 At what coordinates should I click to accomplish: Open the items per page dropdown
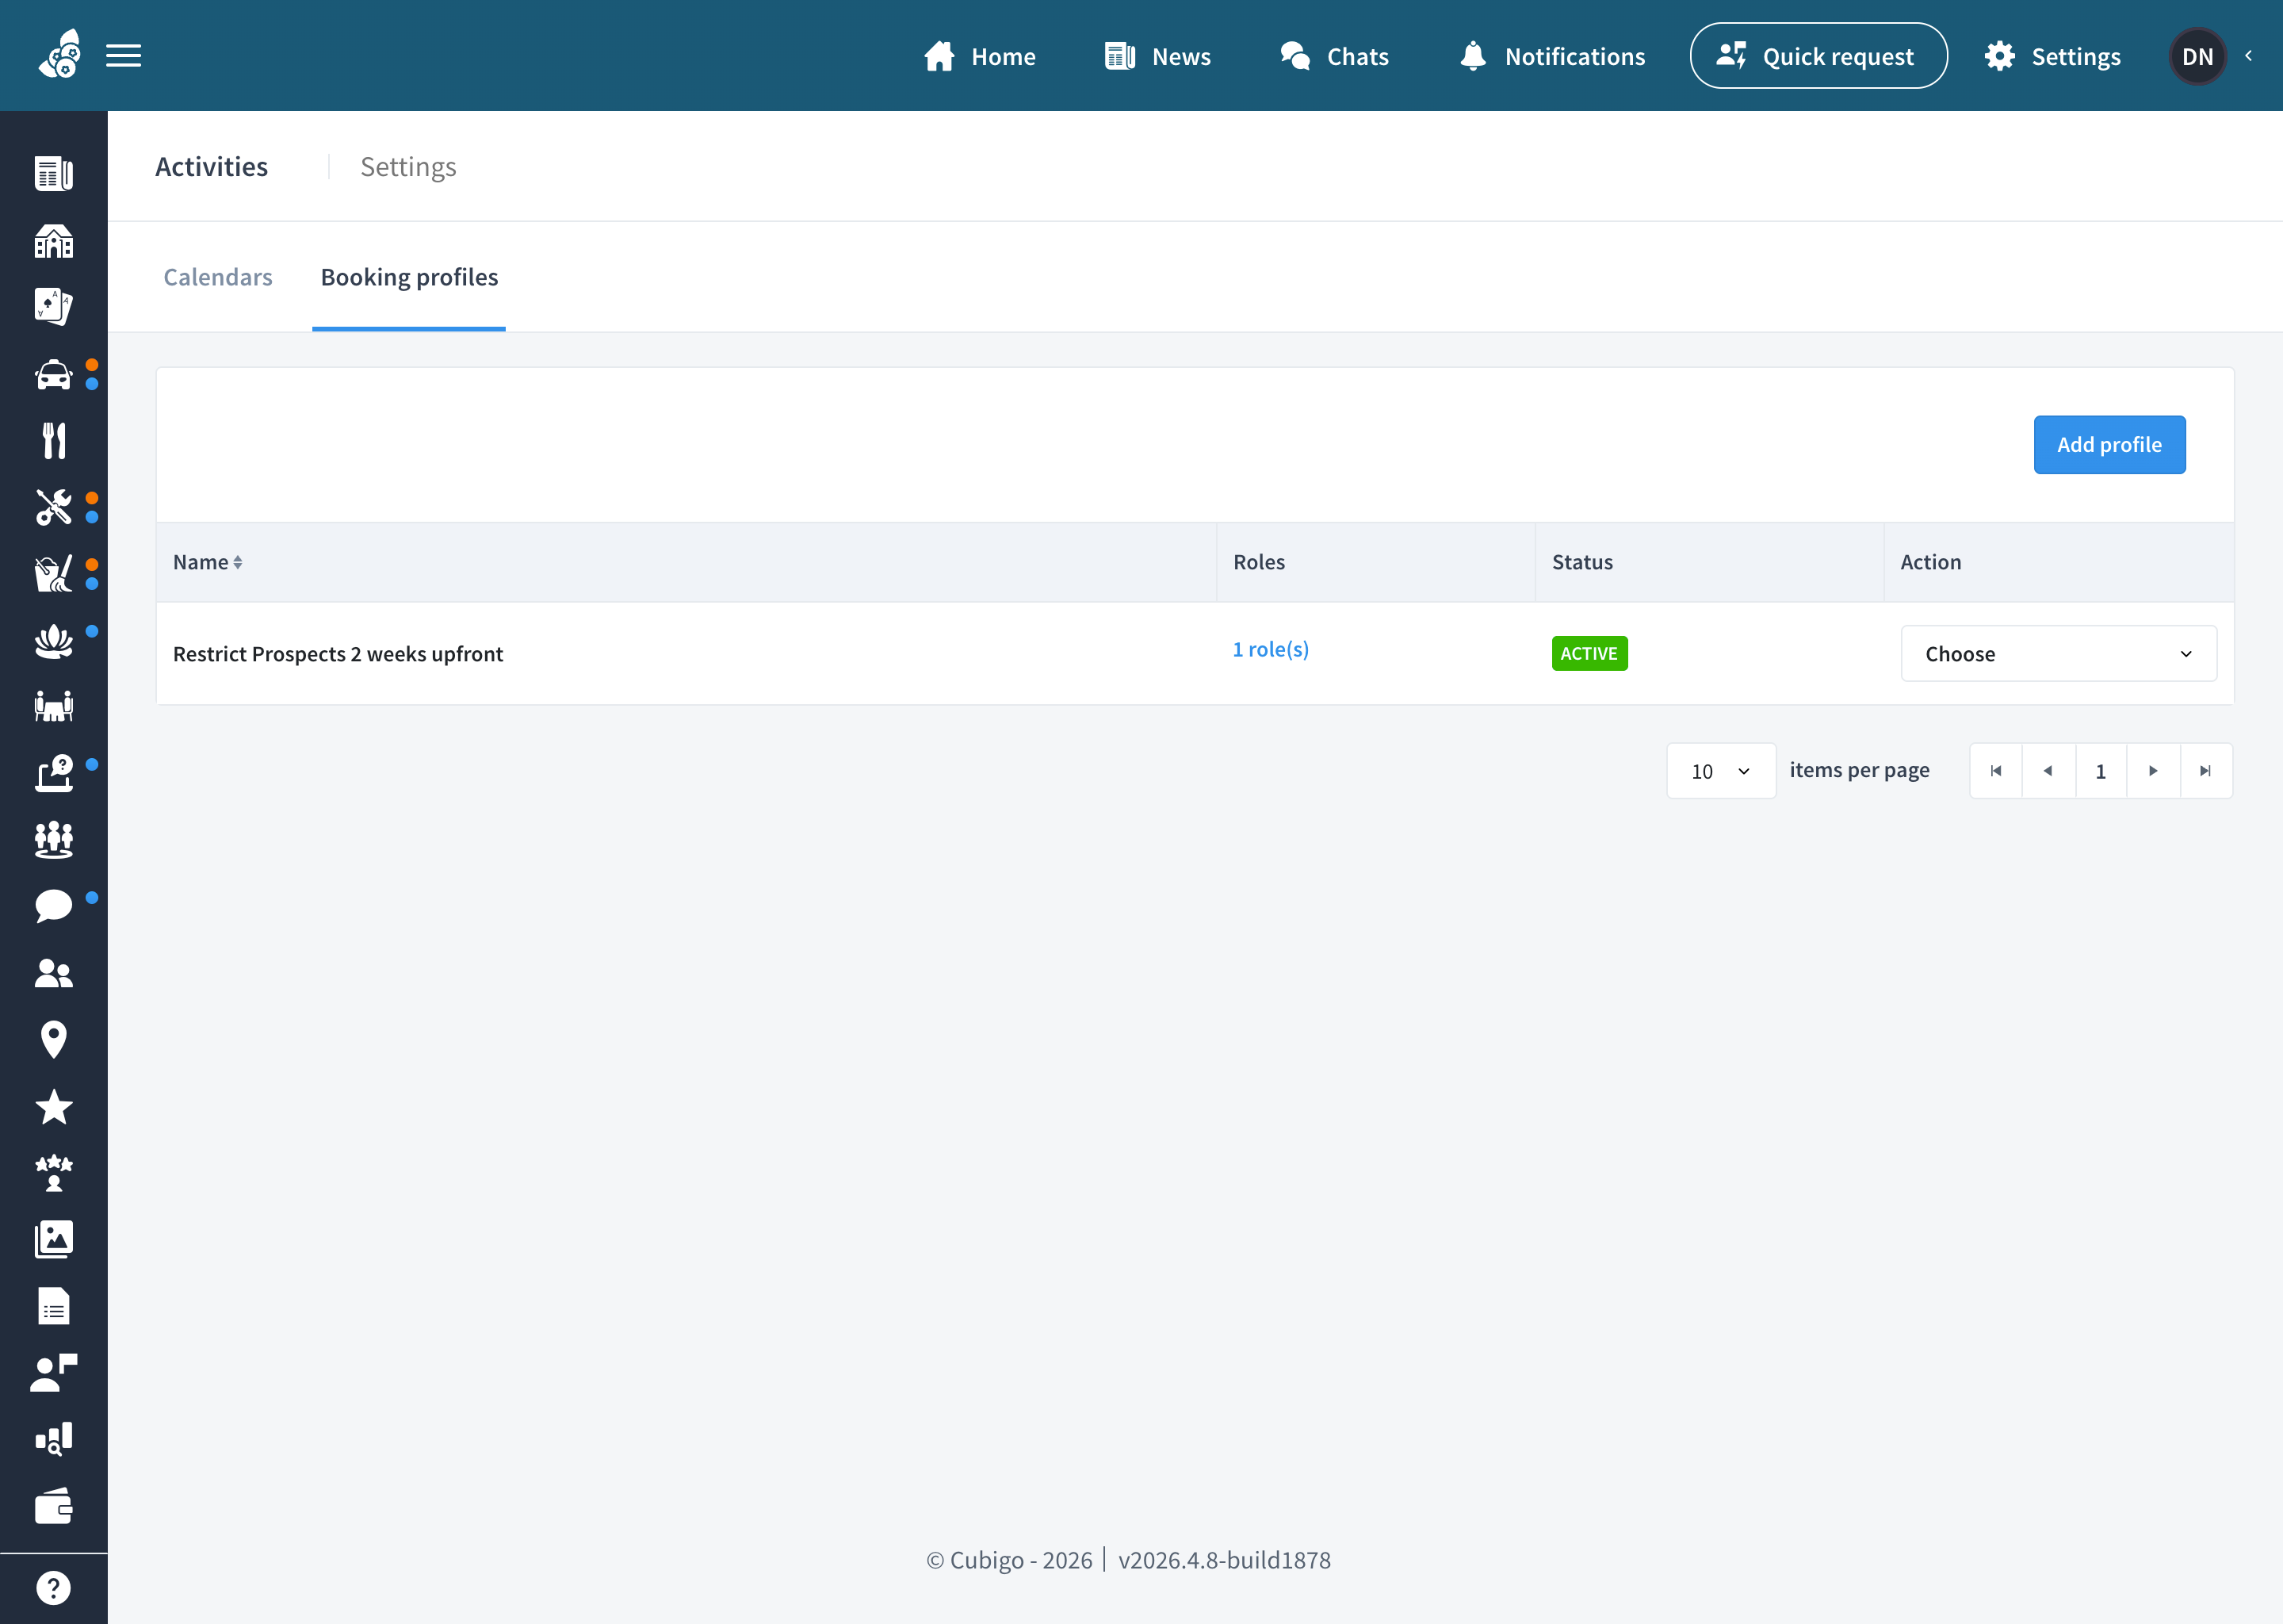click(x=1720, y=771)
